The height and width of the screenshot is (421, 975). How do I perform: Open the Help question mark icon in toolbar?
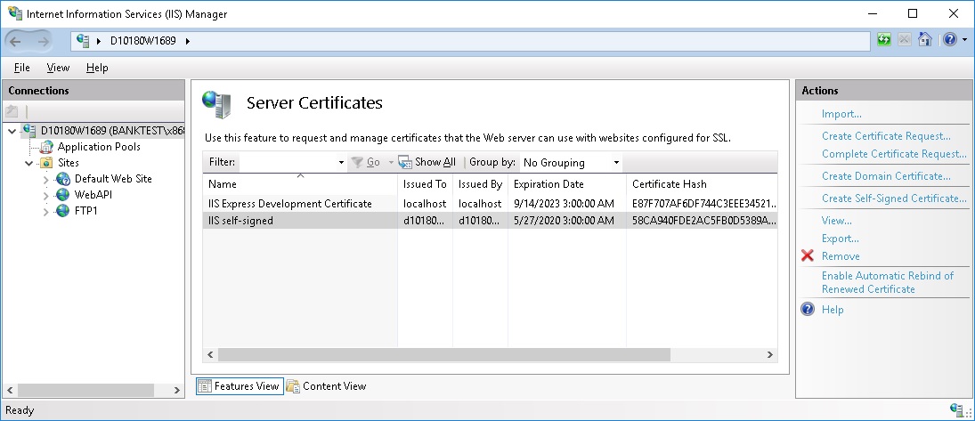[949, 40]
